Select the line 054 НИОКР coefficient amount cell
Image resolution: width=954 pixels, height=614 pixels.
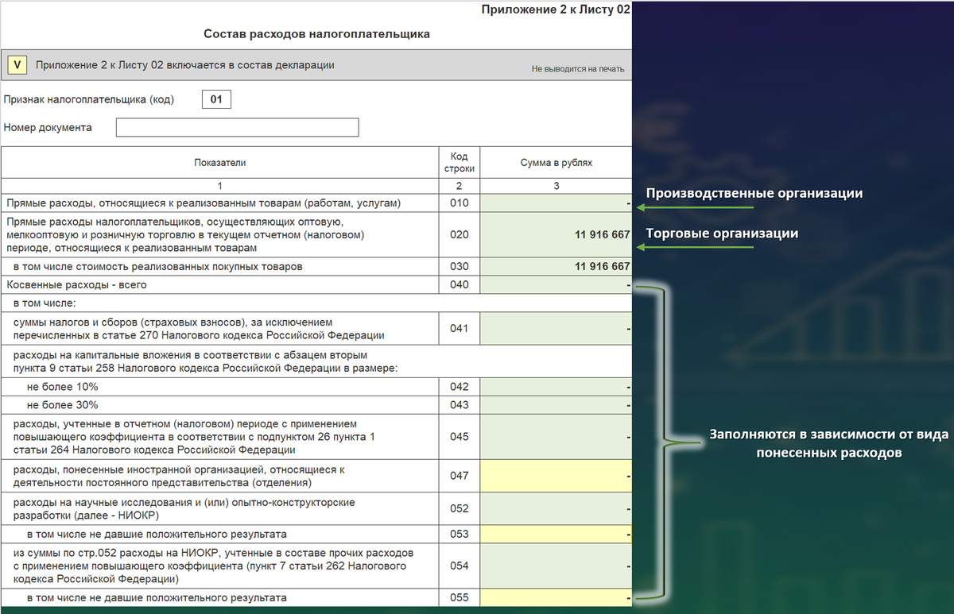[x=555, y=566]
